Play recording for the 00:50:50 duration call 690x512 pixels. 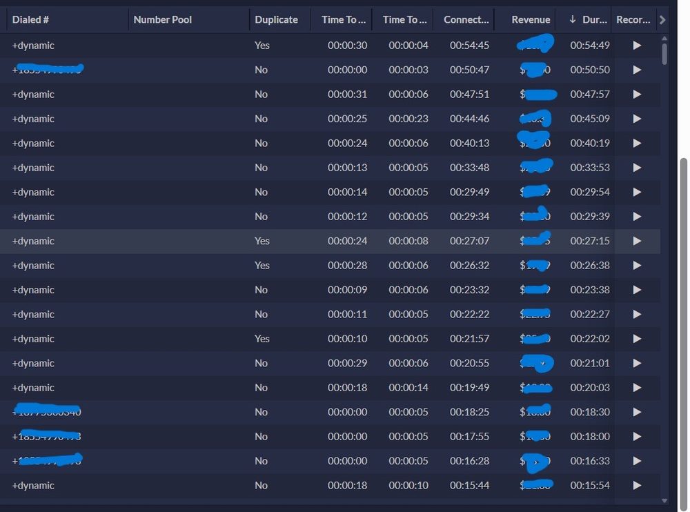(637, 70)
